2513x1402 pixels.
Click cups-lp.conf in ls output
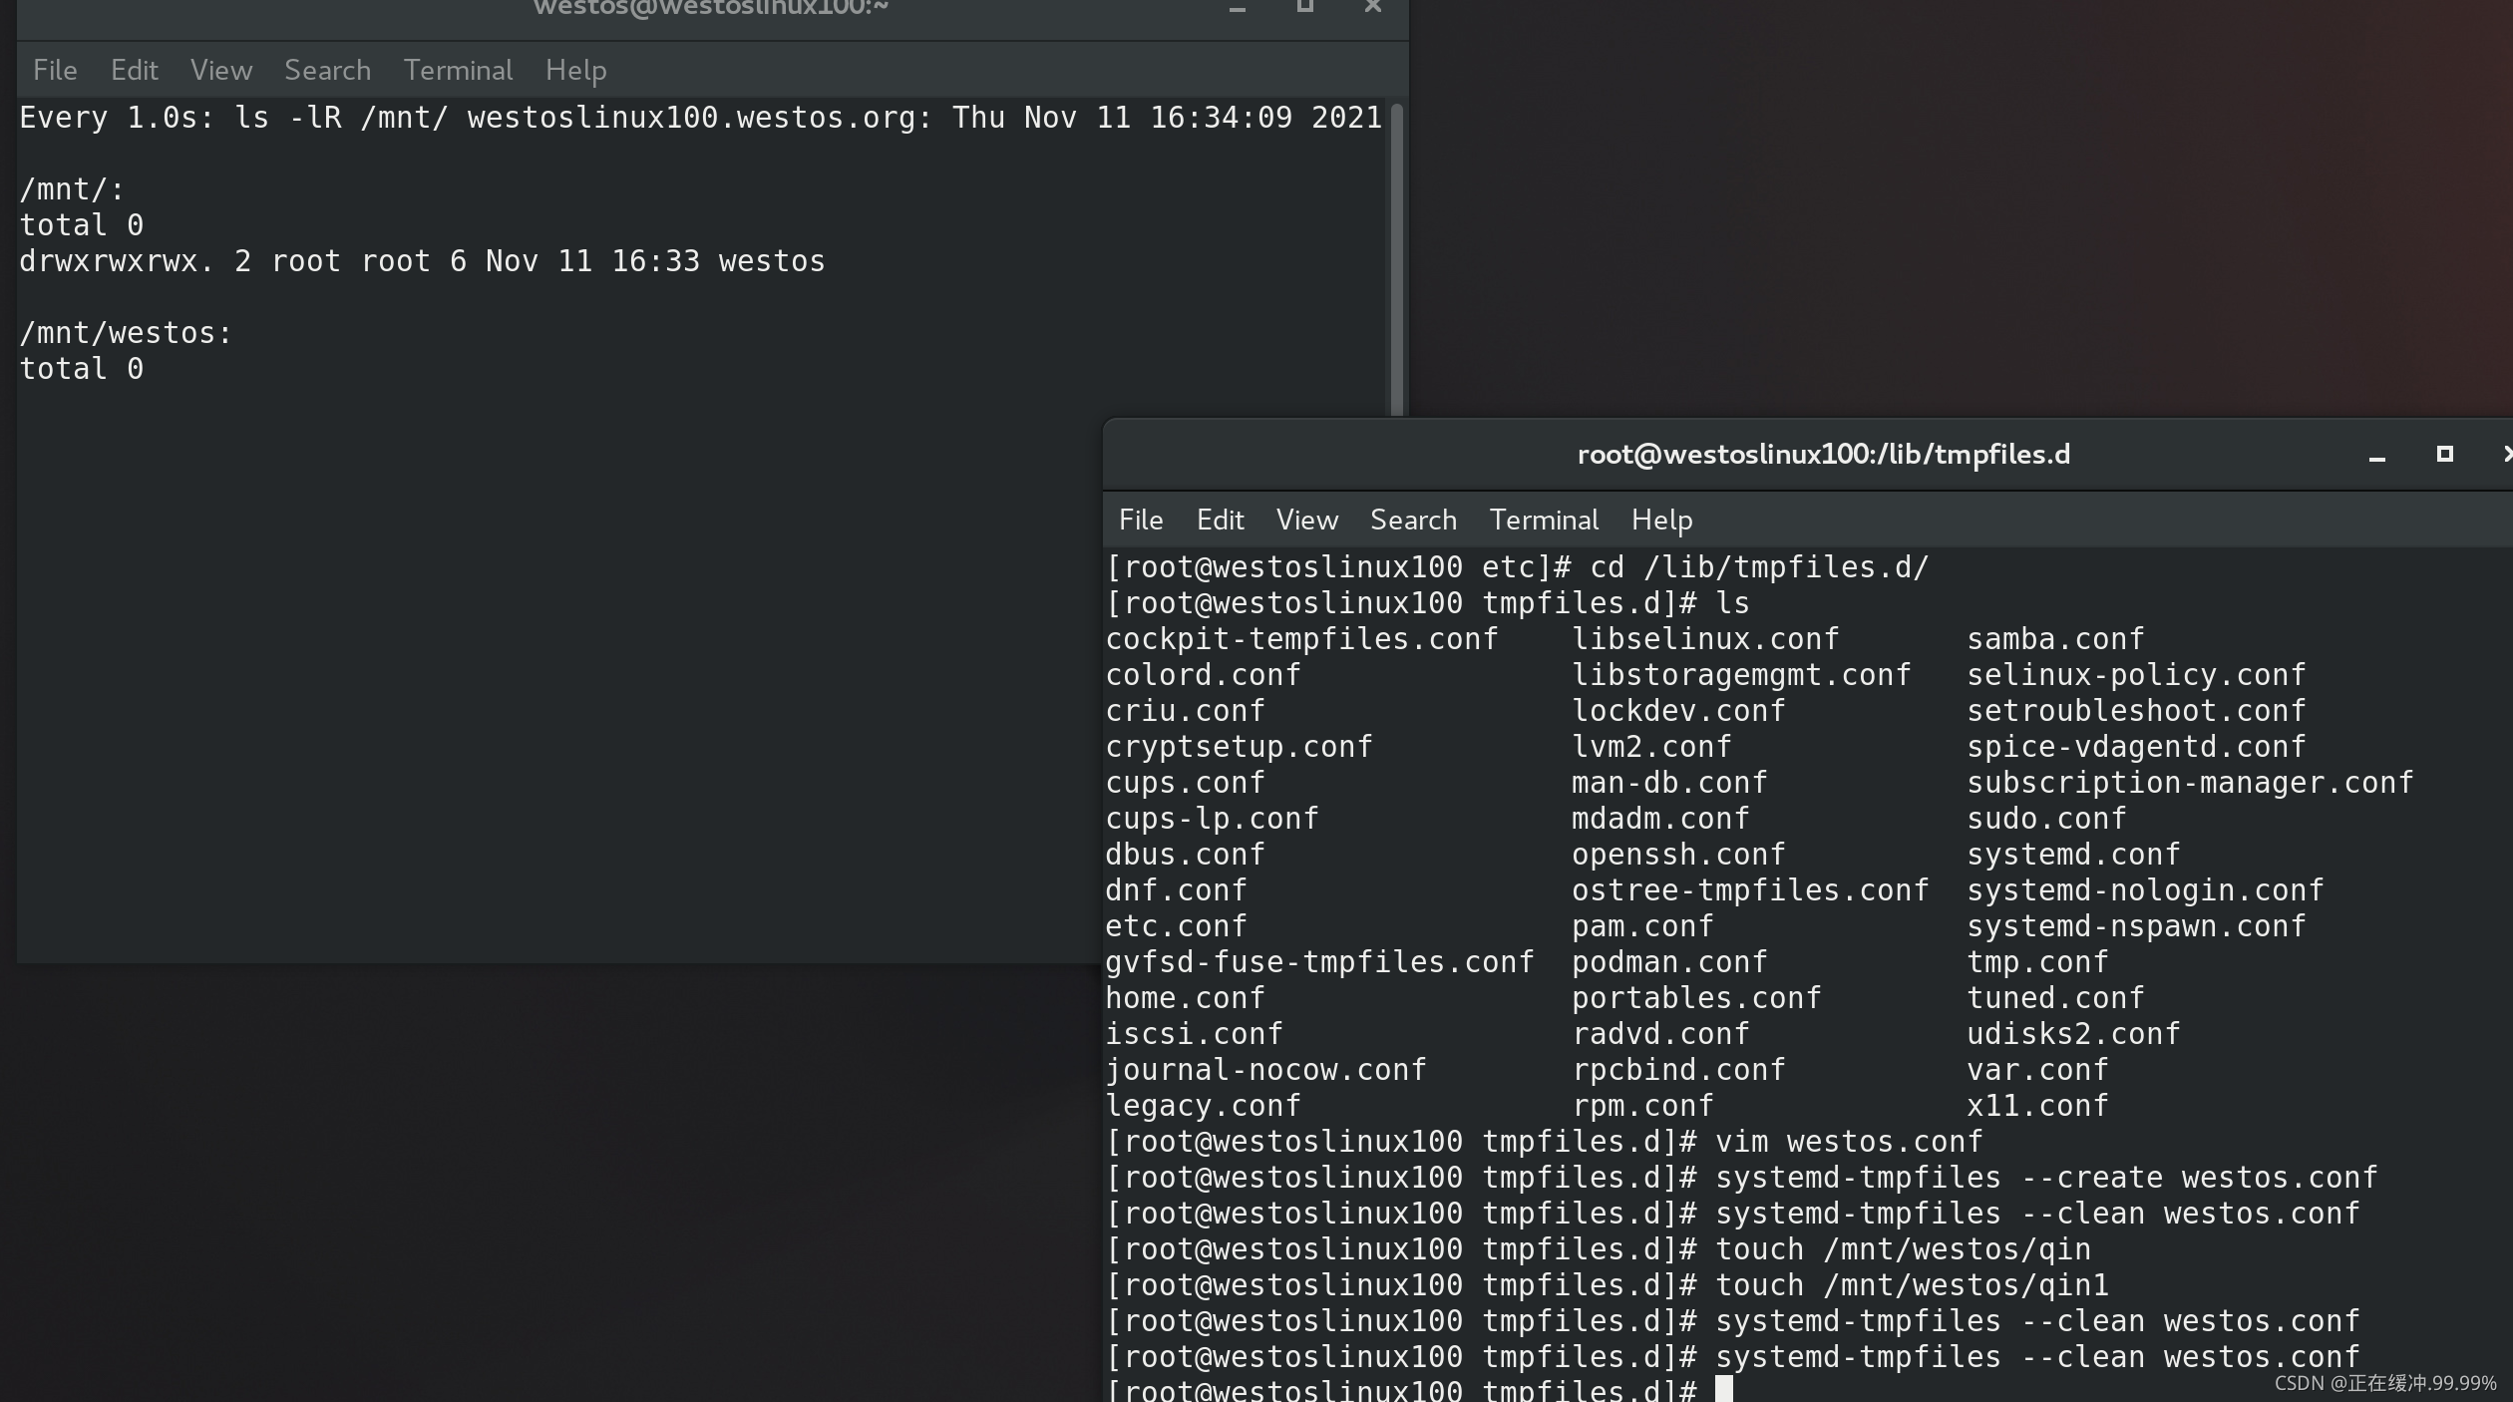1212,819
